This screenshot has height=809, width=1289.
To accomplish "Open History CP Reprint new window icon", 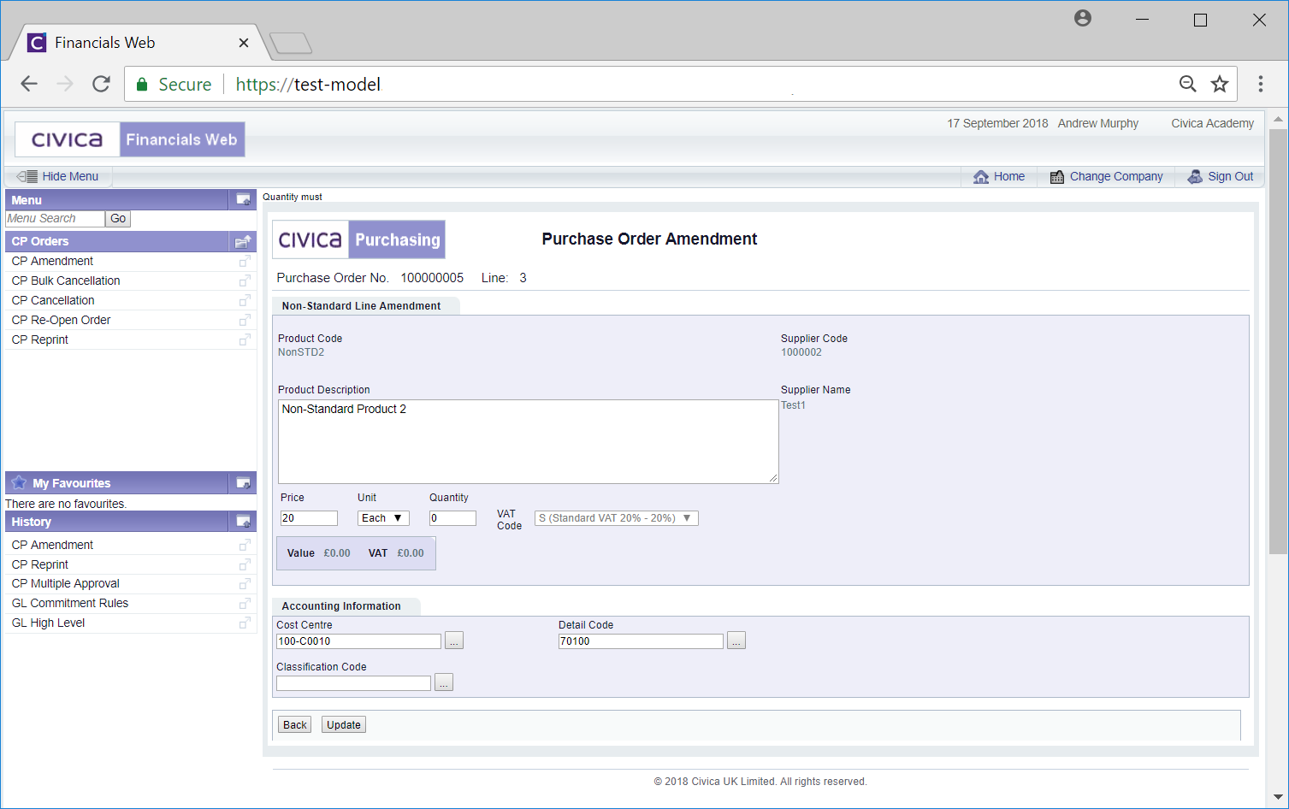I will 245,564.
